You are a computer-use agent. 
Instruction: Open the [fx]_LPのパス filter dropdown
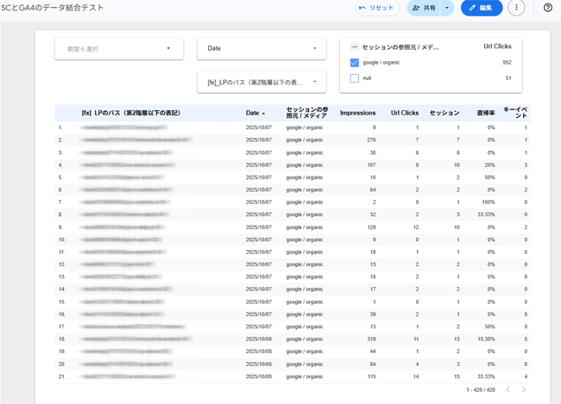[x=262, y=82]
